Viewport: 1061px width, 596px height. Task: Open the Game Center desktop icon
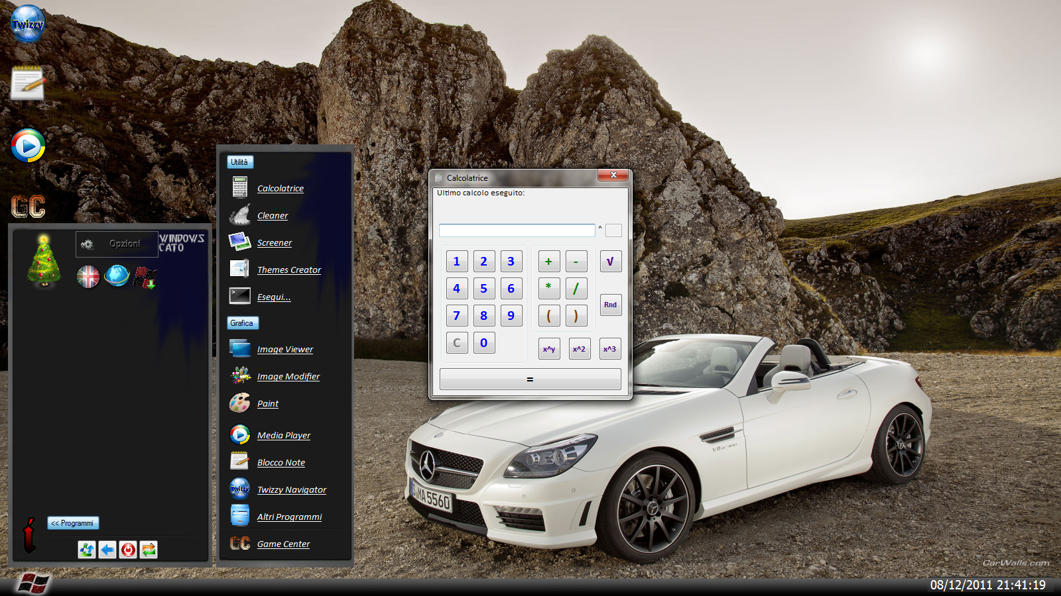[28, 207]
